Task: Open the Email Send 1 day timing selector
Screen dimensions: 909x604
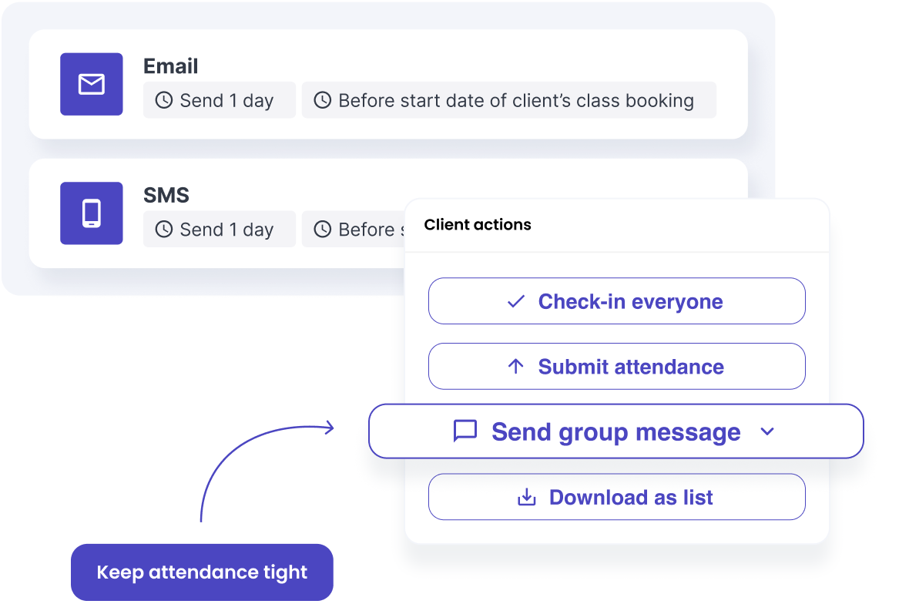Action: [x=219, y=100]
